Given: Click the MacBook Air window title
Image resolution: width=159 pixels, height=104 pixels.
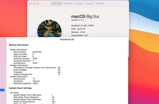Looking at the screenshot, I should (x=67, y=39).
